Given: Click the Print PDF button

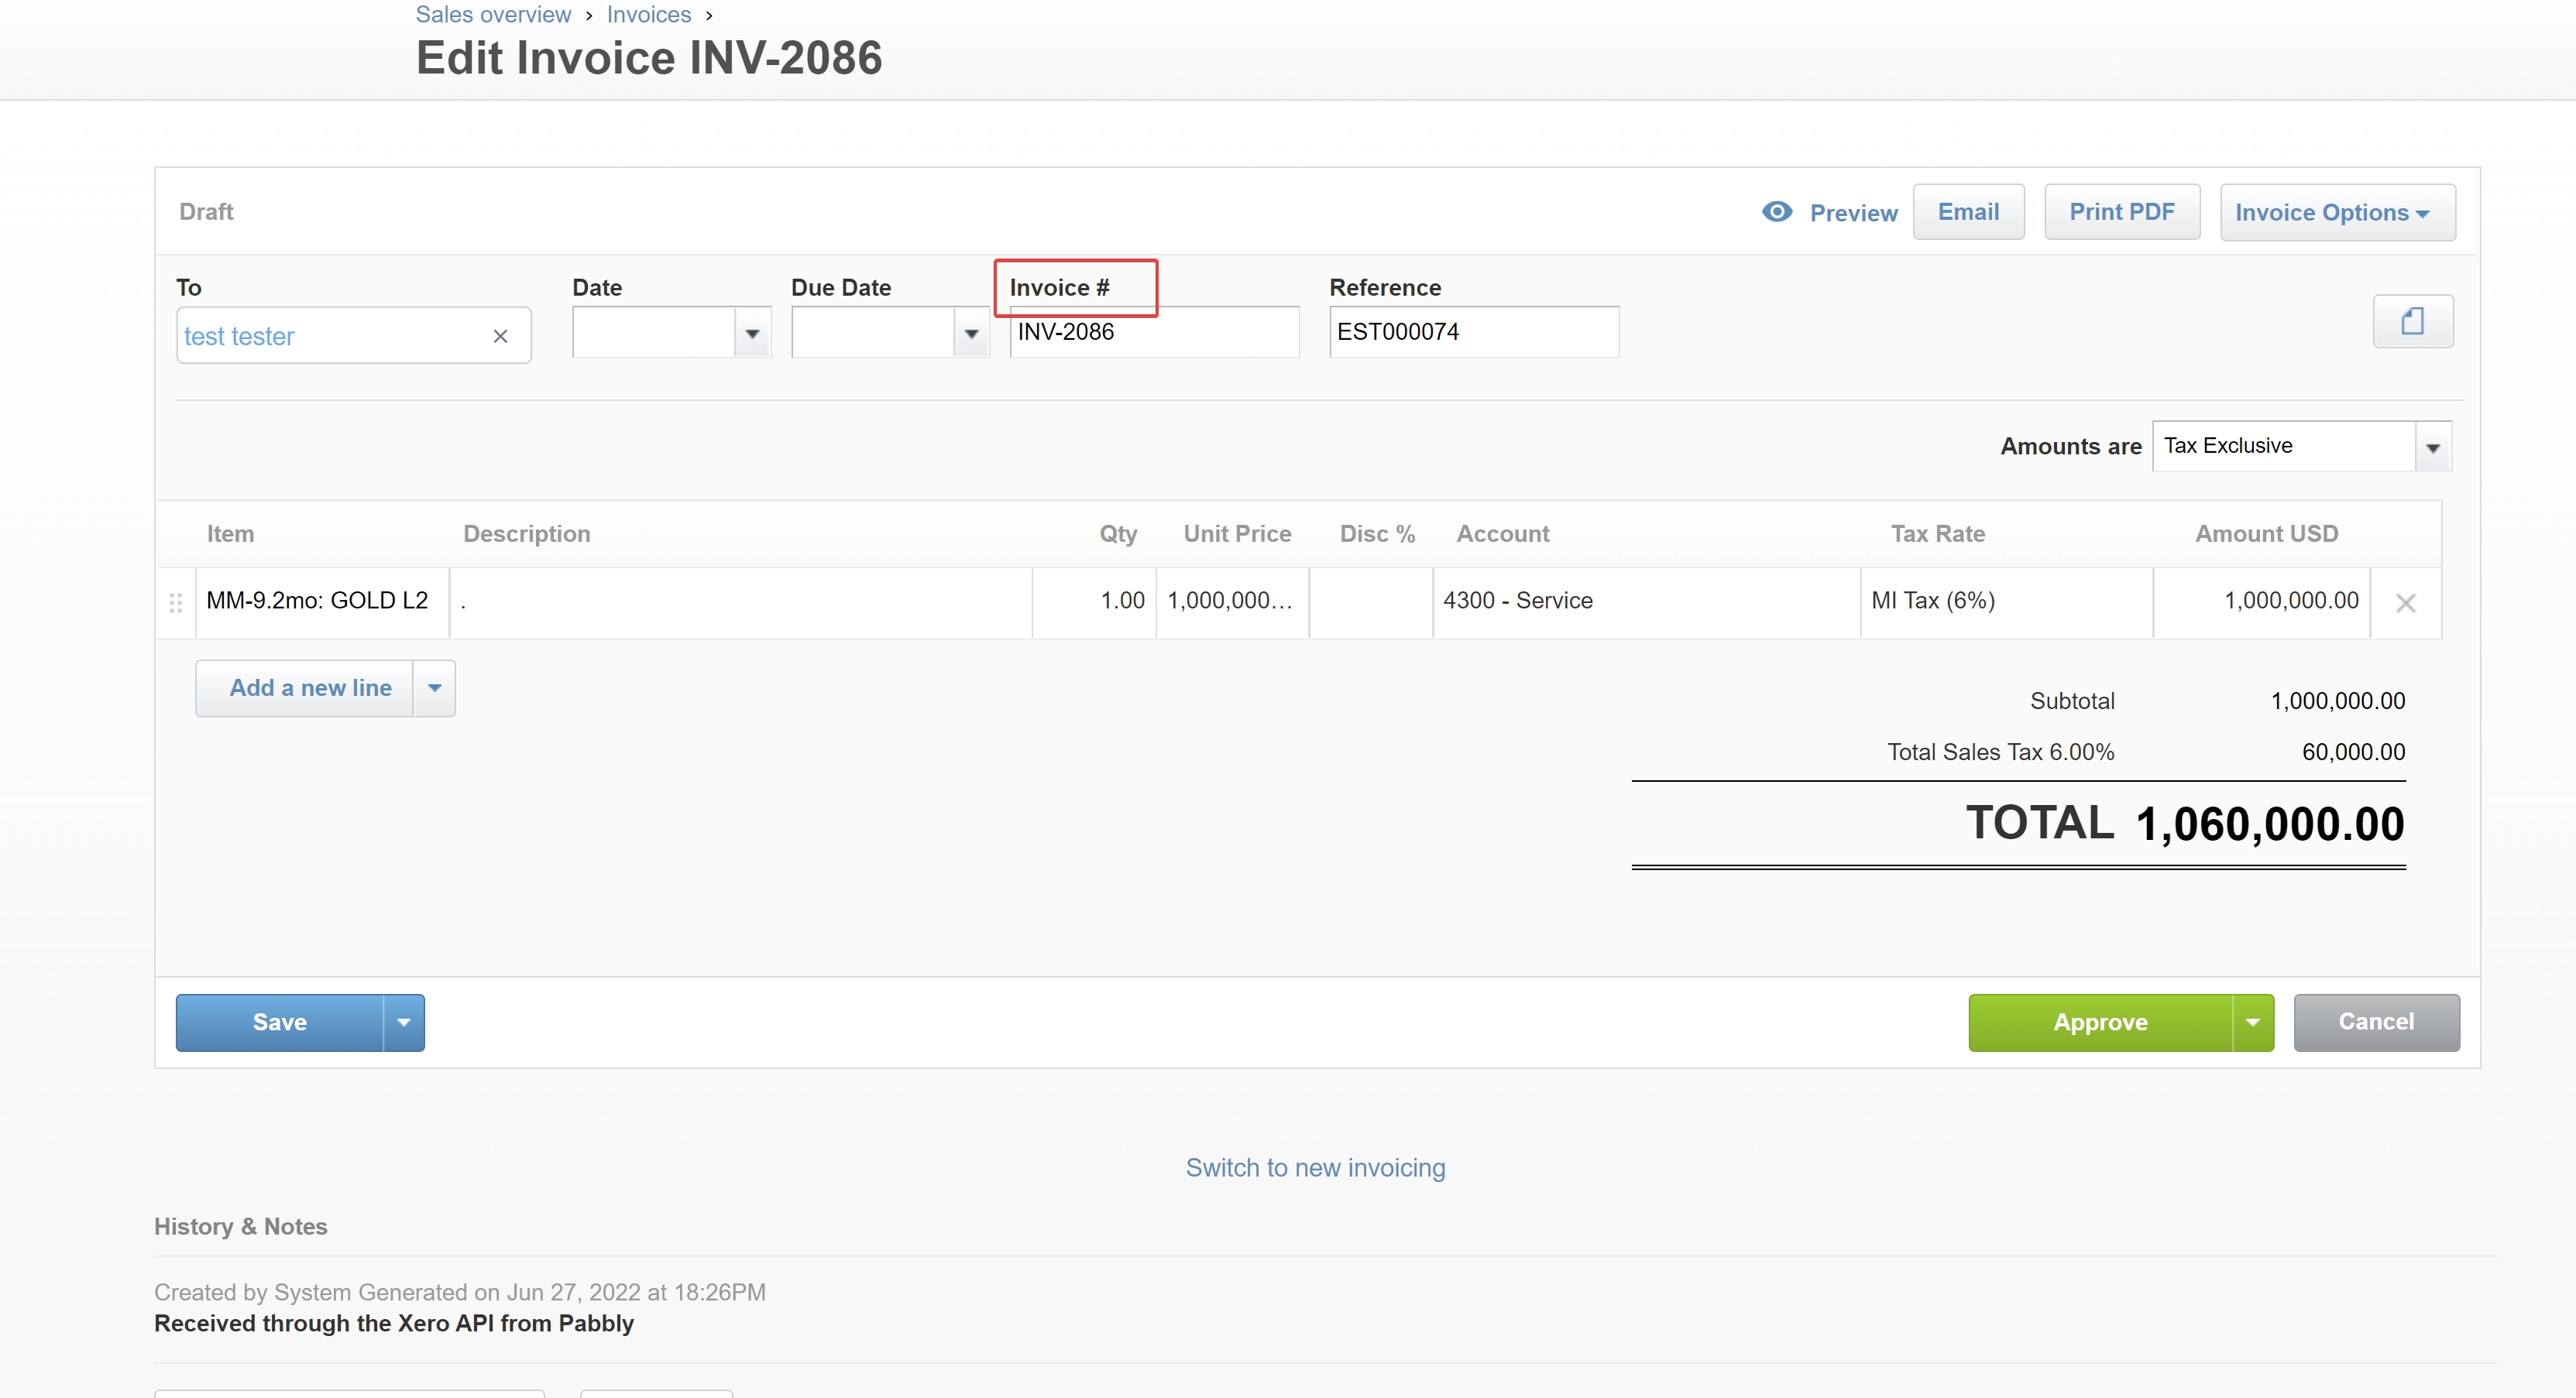Looking at the screenshot, I should [x=2122, y=212].
